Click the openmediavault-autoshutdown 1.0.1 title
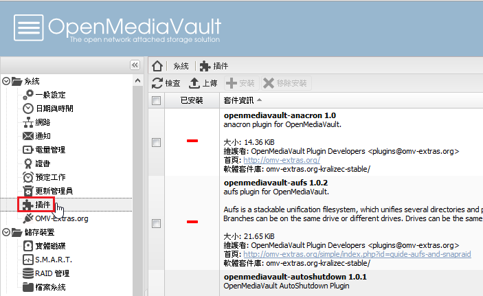483x296 pixels. point(295,277)
